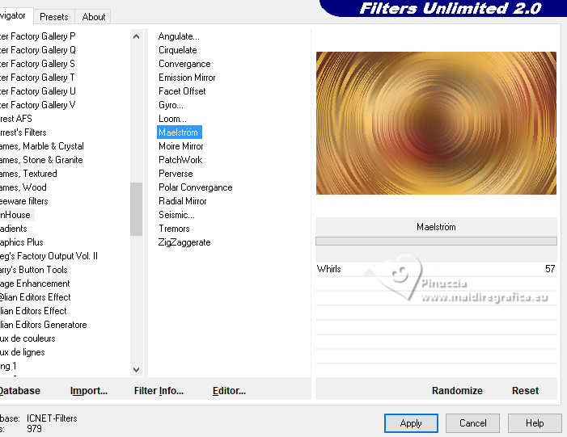Image resolution: width=567 pixels, height=437 pixels.
Task: Switch to the Presets tab
Action: click(x=54, y=17)
